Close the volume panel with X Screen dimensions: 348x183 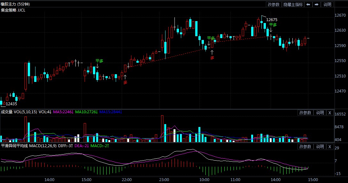click(x=330, y=113)
